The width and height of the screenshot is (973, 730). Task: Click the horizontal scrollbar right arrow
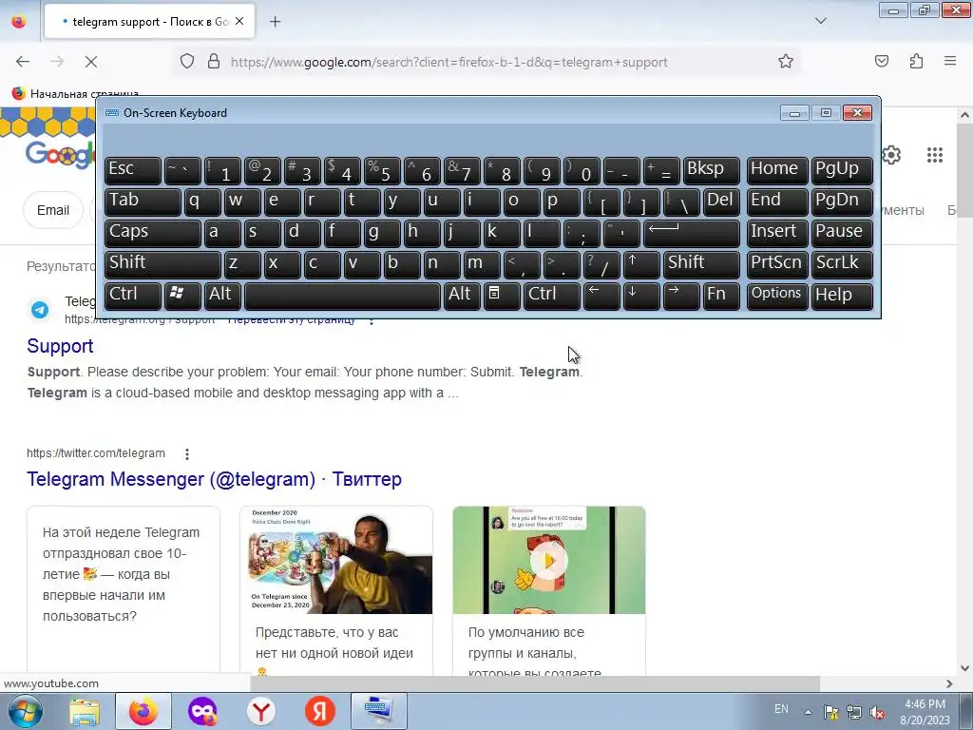pos(949,683)
